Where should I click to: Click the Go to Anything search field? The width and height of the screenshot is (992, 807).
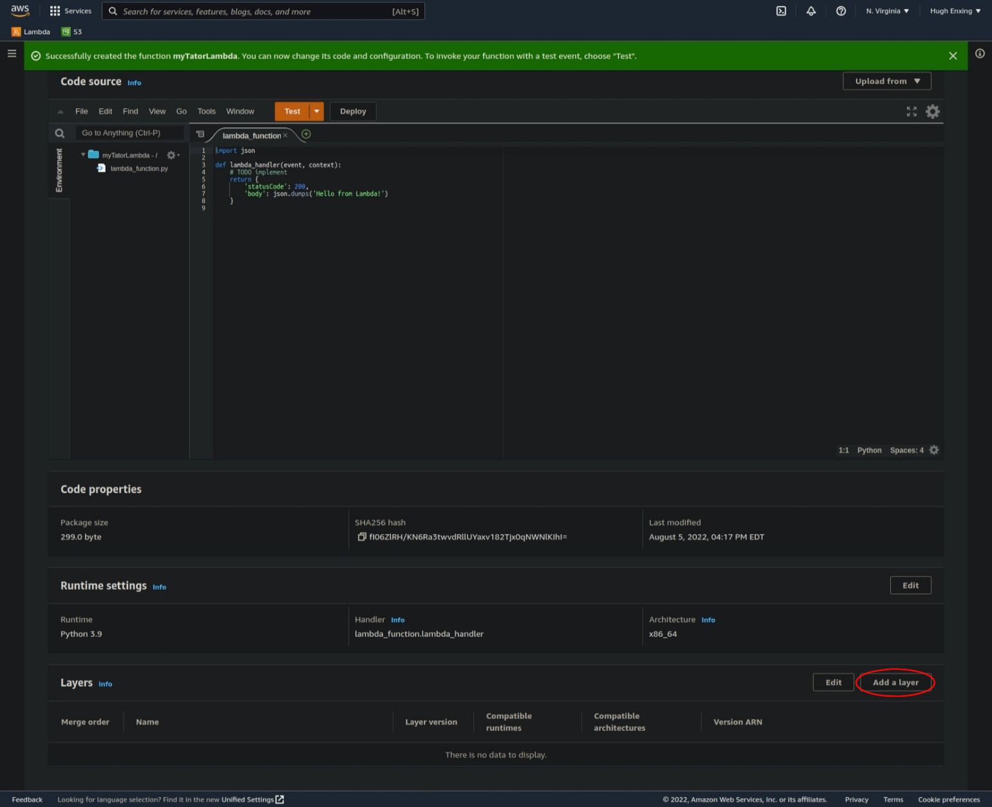(129, 133)
